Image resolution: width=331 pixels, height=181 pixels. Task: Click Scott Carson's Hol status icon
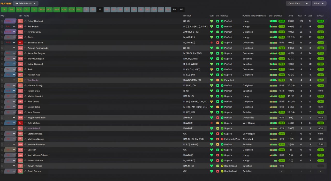coord(20,171)
